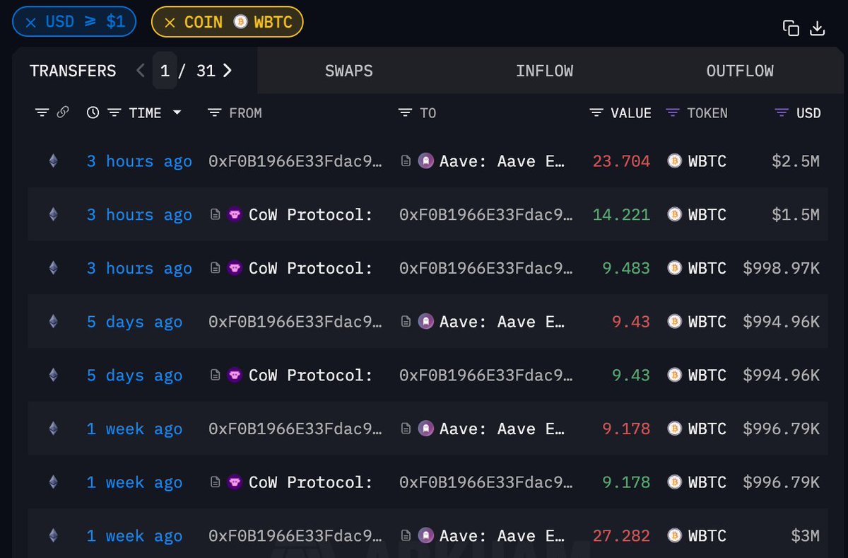Click the value 23.704

[x=621, y=161]
